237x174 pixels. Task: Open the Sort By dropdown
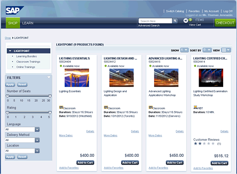tap(207, 50)
